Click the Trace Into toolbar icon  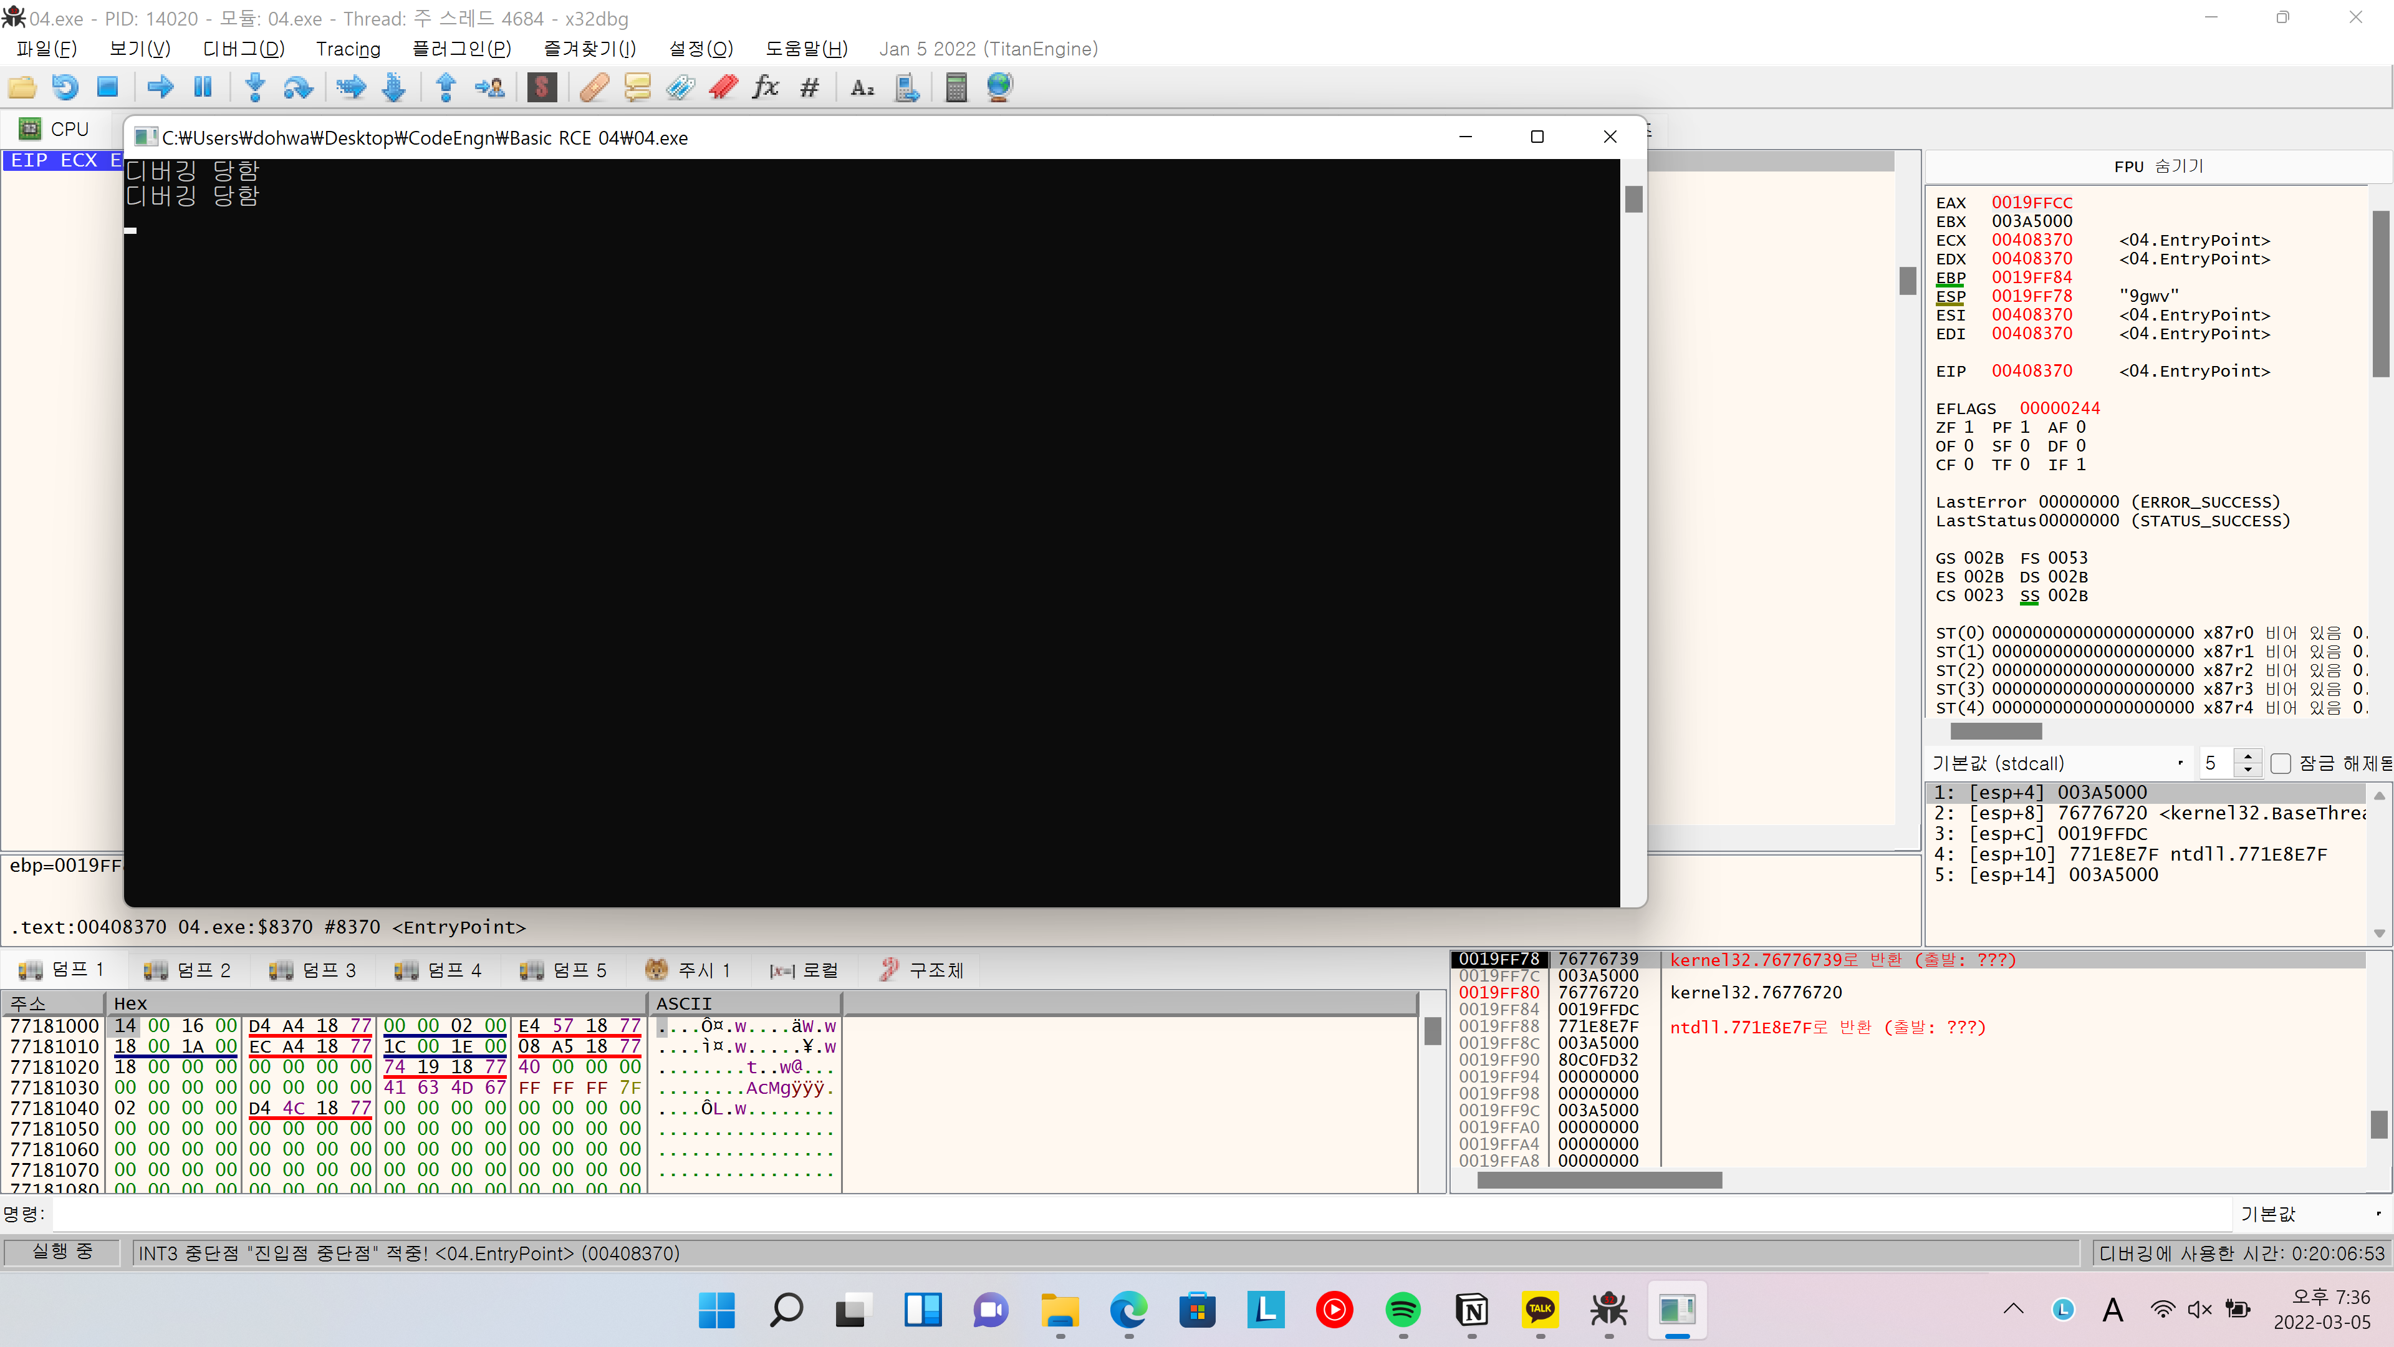coord(351,87)
